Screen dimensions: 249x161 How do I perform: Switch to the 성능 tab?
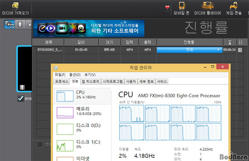click(75, 81)
